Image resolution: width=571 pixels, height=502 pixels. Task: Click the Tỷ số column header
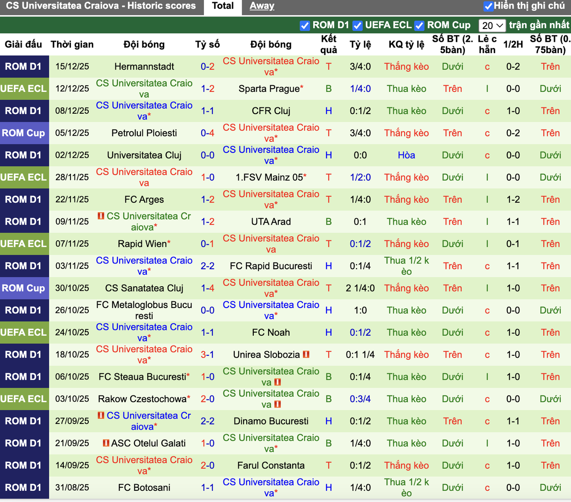click(207, 45)
